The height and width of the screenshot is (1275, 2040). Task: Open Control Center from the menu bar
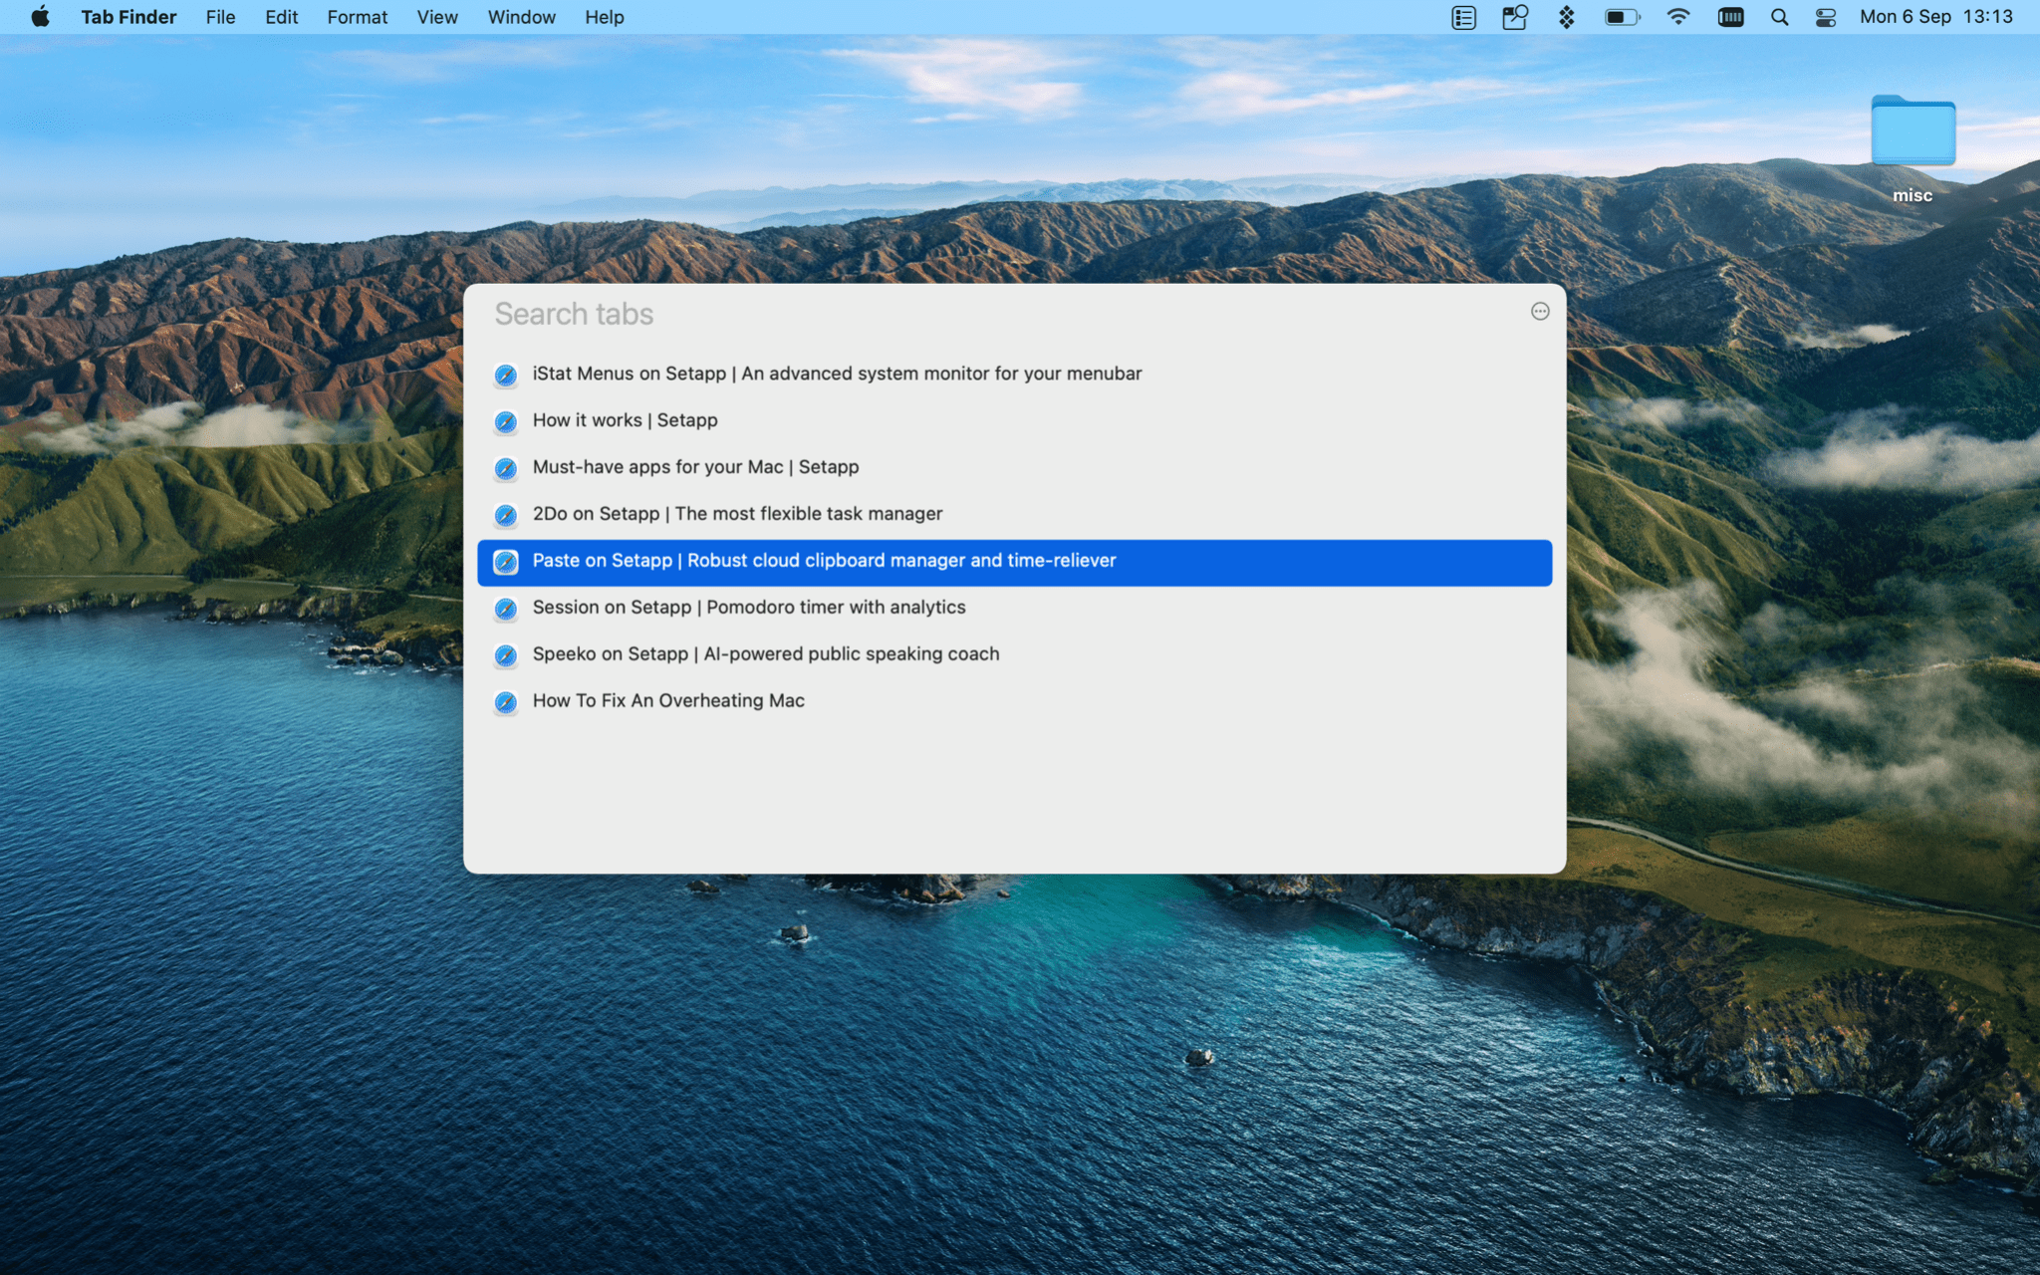click(1824, 16)
